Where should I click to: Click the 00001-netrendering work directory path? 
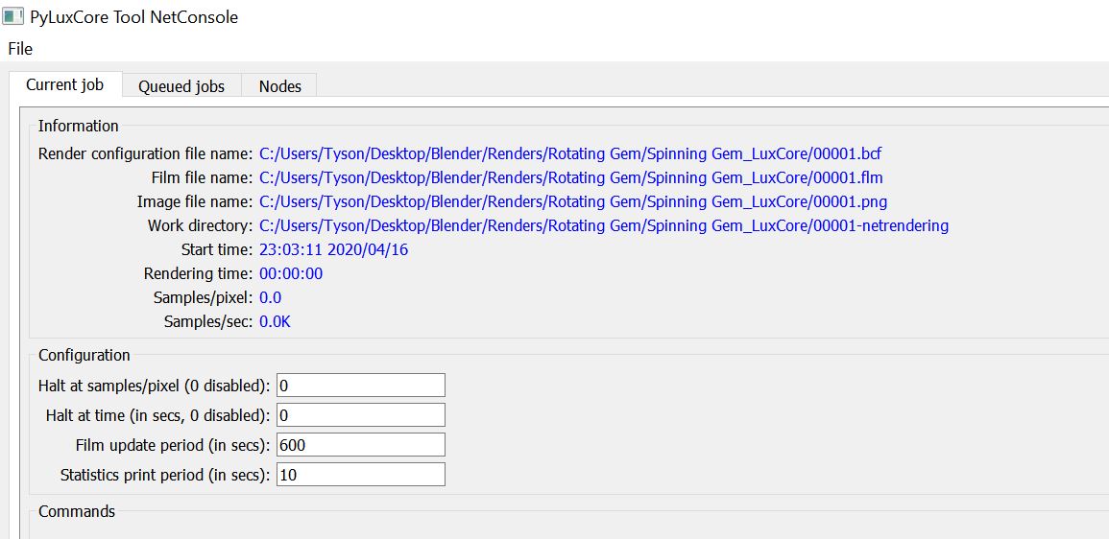603,225
